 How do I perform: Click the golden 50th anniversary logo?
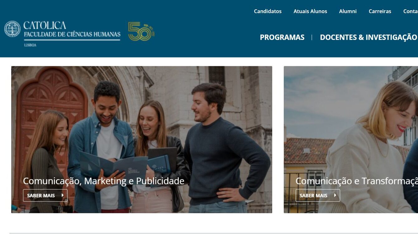coord(141,31)
